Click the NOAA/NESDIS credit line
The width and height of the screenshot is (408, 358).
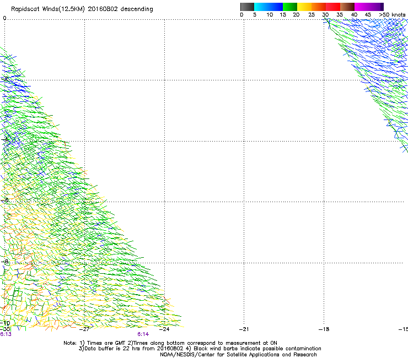[238, 355]
